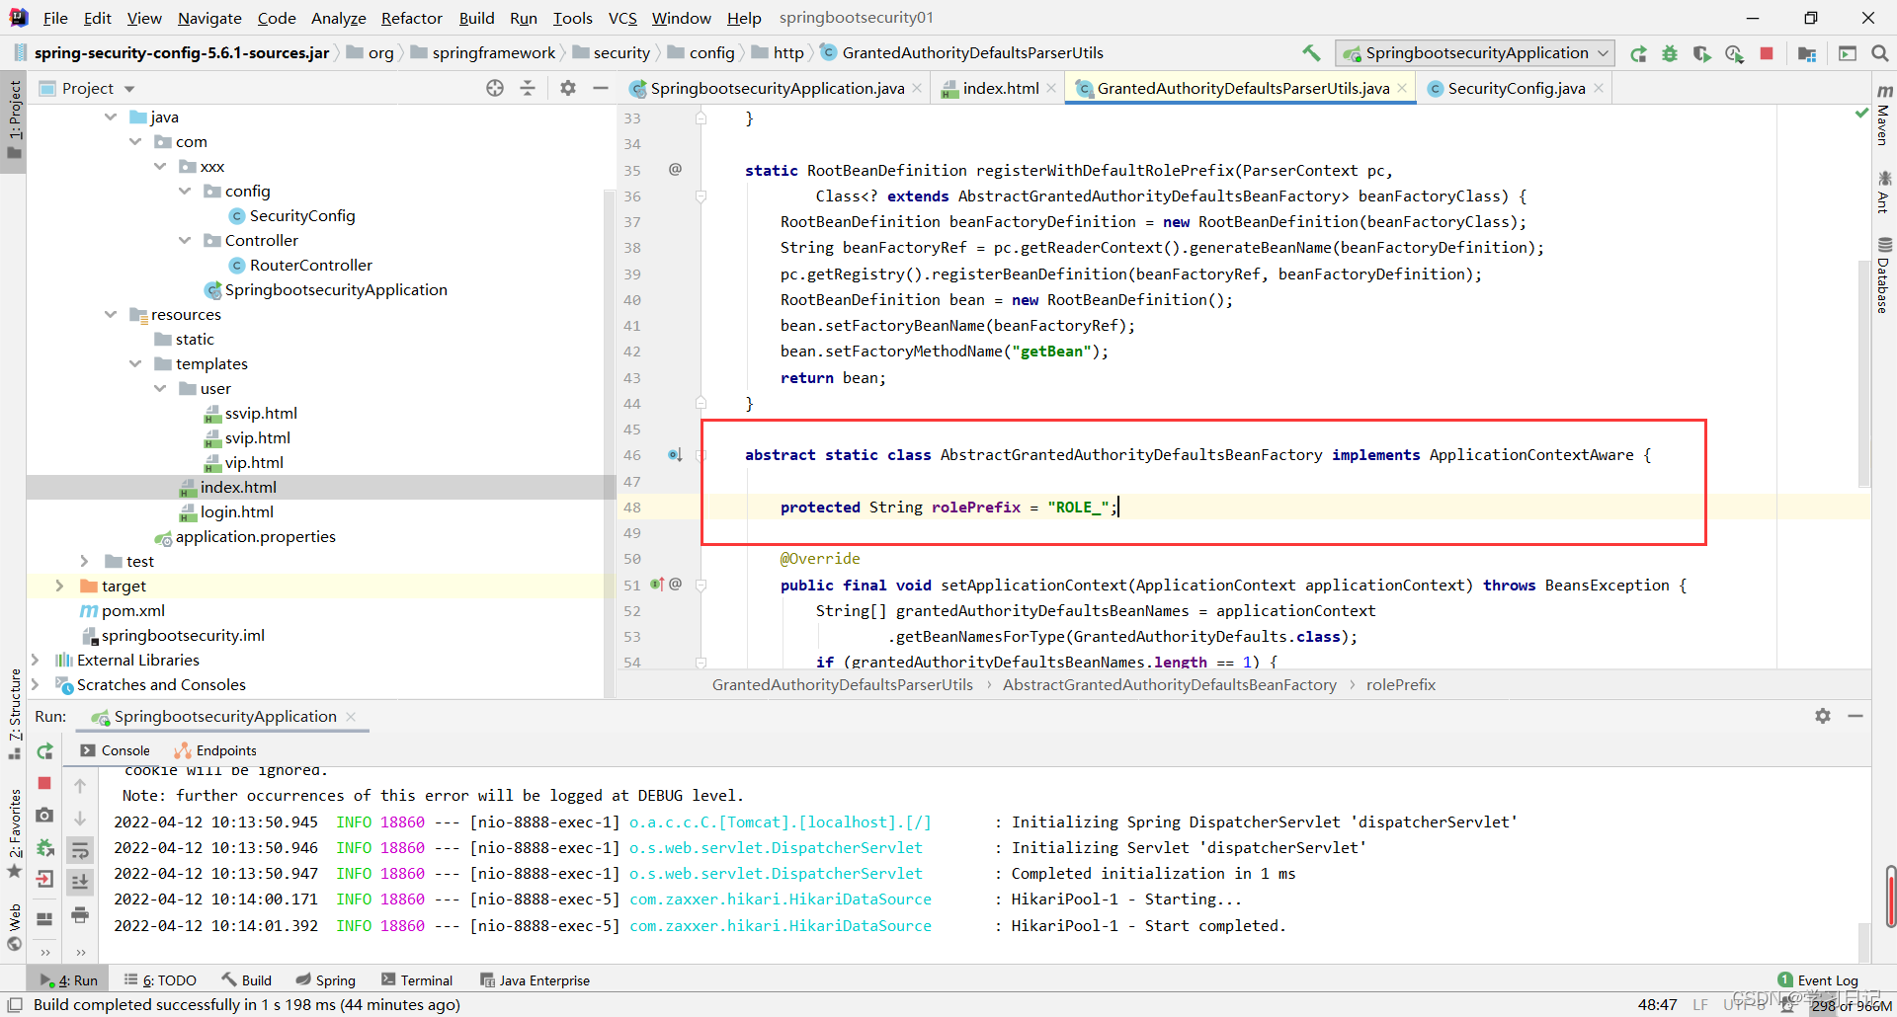
Task: Open the Navigate menu
Action: point(209,18)
